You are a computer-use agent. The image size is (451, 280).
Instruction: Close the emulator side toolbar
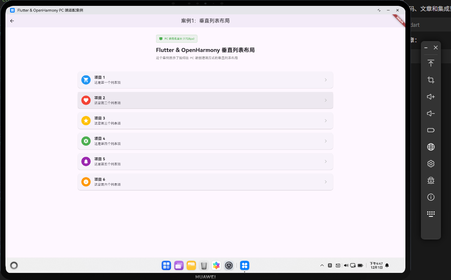point(436,47)
